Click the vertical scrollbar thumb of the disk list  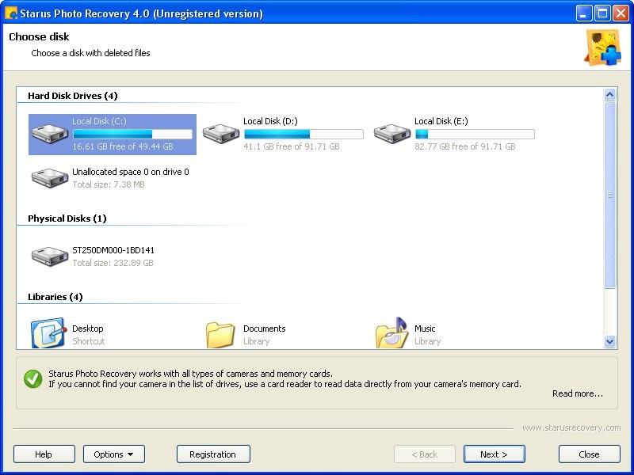609,195
